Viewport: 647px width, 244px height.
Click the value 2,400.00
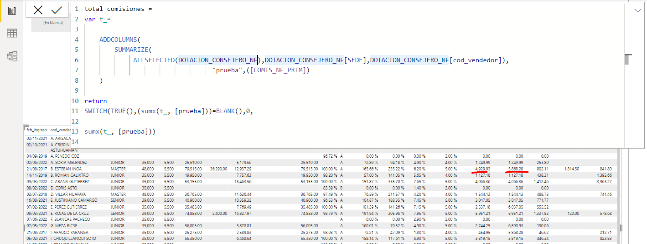[x=220, y=213]
